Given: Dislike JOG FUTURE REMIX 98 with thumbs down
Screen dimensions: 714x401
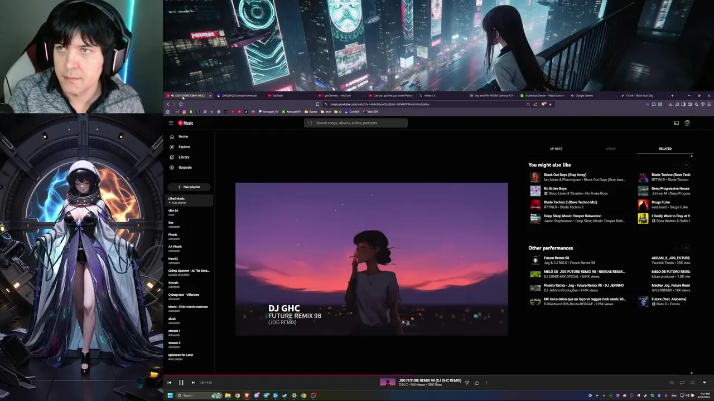Looking at the screenshot, I should pyautogui.click(x=467, y=383).
